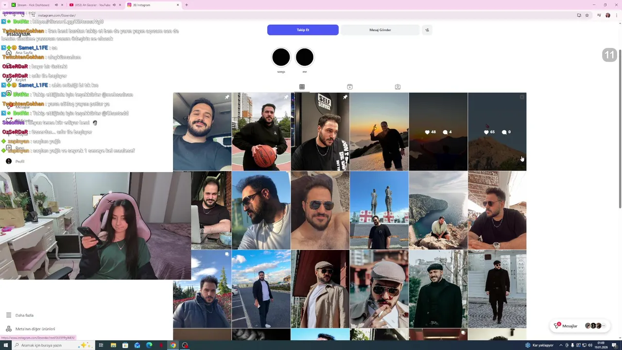The width and height of the screenshot is (622, 350).
Task: Open File Explorer from taskbar
Action: click(x=113, y=345)
